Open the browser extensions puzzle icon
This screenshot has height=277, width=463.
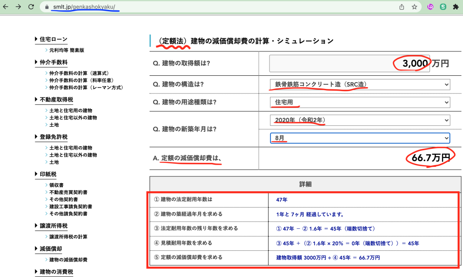[x=455, y=7]
